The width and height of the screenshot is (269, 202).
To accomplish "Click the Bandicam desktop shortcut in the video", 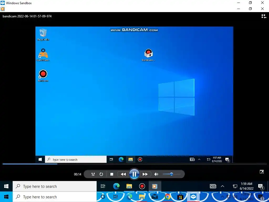I will click(x=43, y=76).
